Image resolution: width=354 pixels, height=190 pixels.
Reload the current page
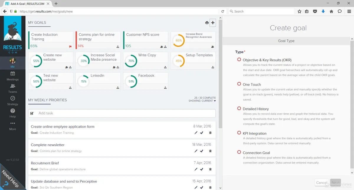(x=223, y=12)
